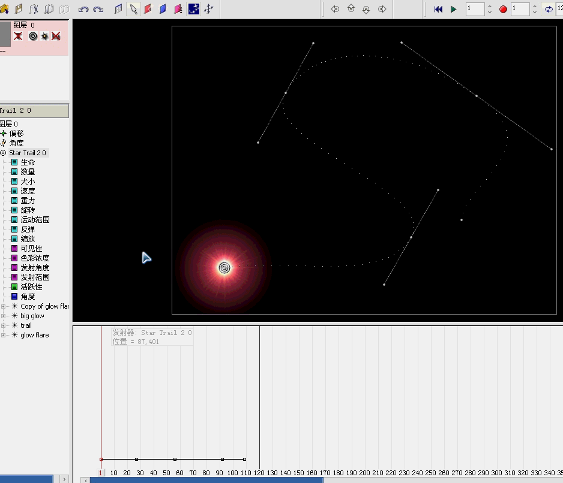The width and height of the screenshot is (563, 483).
Task: Choose the red Add Deflector tool
Action: tap(148, 9)
